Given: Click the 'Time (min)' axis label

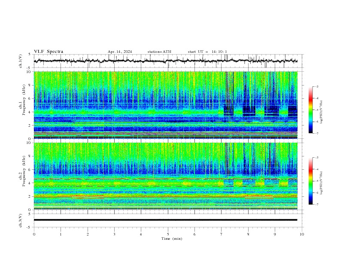Looking at the screenshot, I should (172, 239).
